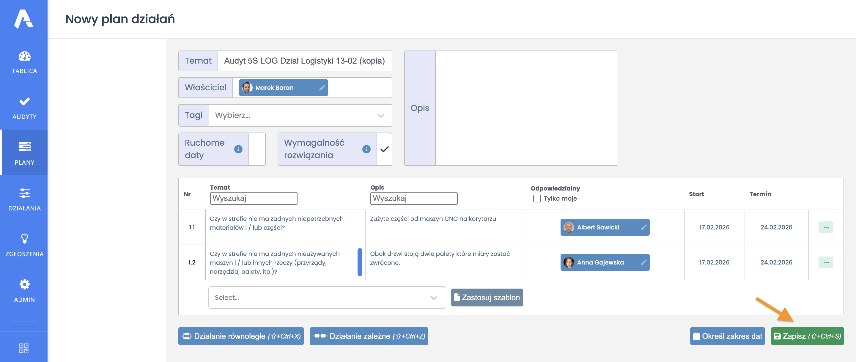Screen dimensions: 856x362
Task: Open Anna Gajewska responsible person selector
Action: pos(600,262)
